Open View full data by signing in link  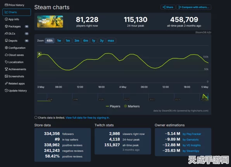click(88, 118)
